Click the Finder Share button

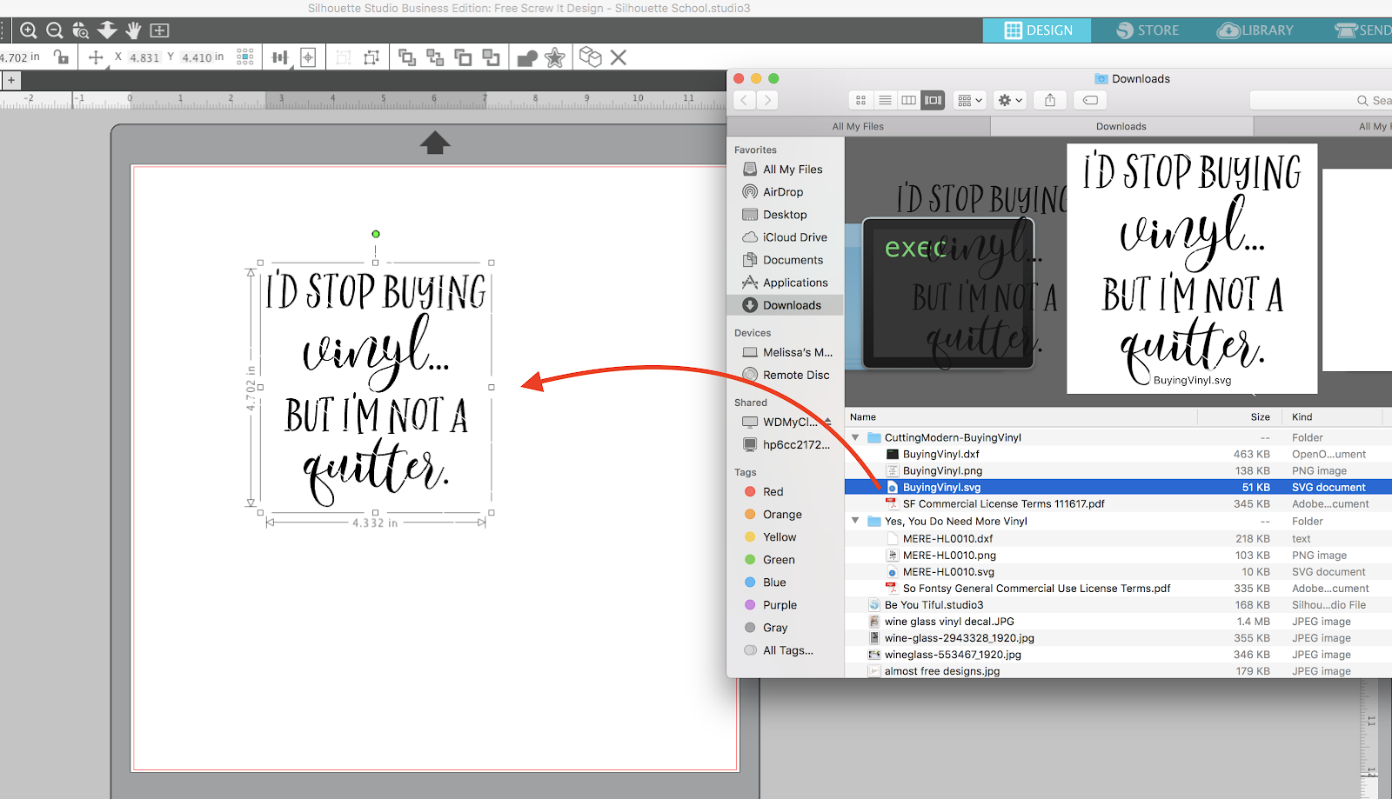1050,101
